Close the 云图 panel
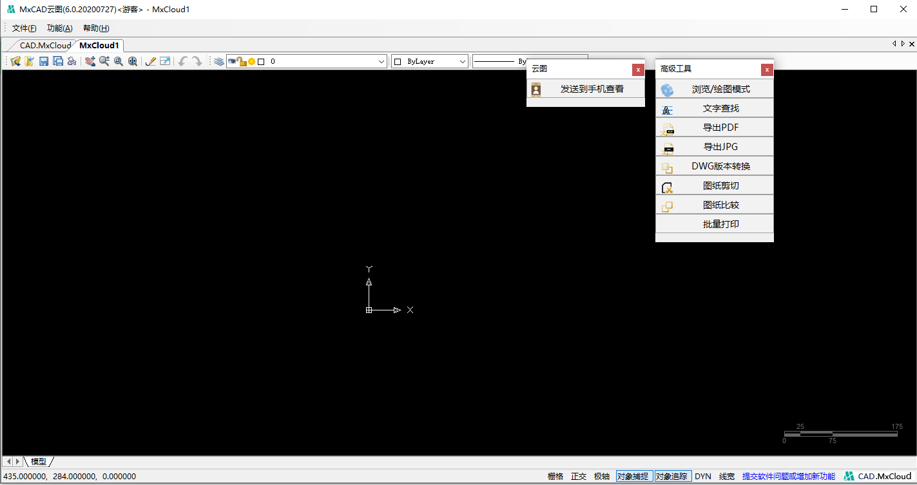The height and width of the screenshot is (485, 917). point(638,70)
